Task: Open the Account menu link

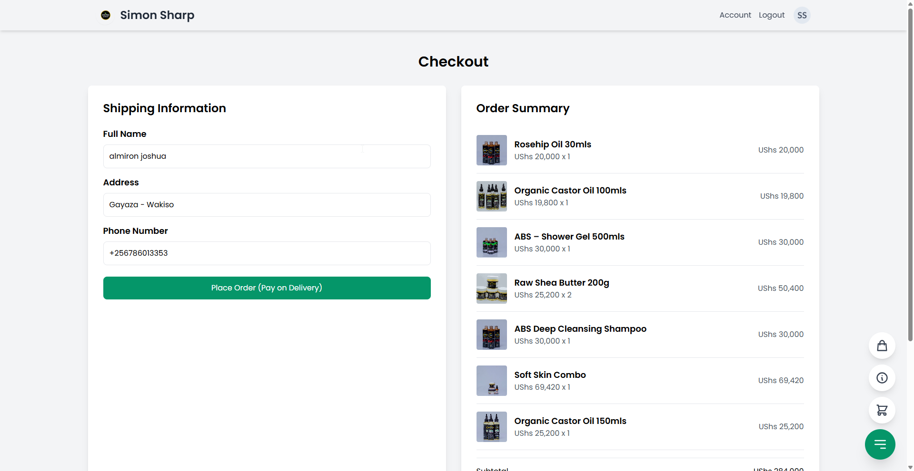Action: [x=735, y=15]
